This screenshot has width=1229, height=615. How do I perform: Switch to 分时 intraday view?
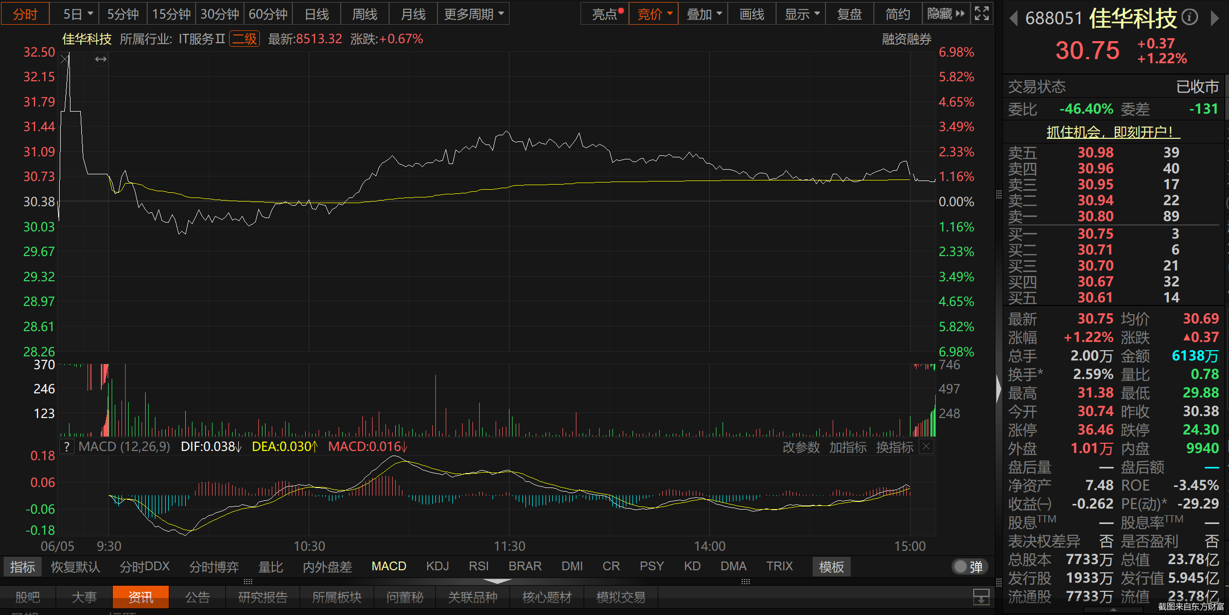(25, 14)
